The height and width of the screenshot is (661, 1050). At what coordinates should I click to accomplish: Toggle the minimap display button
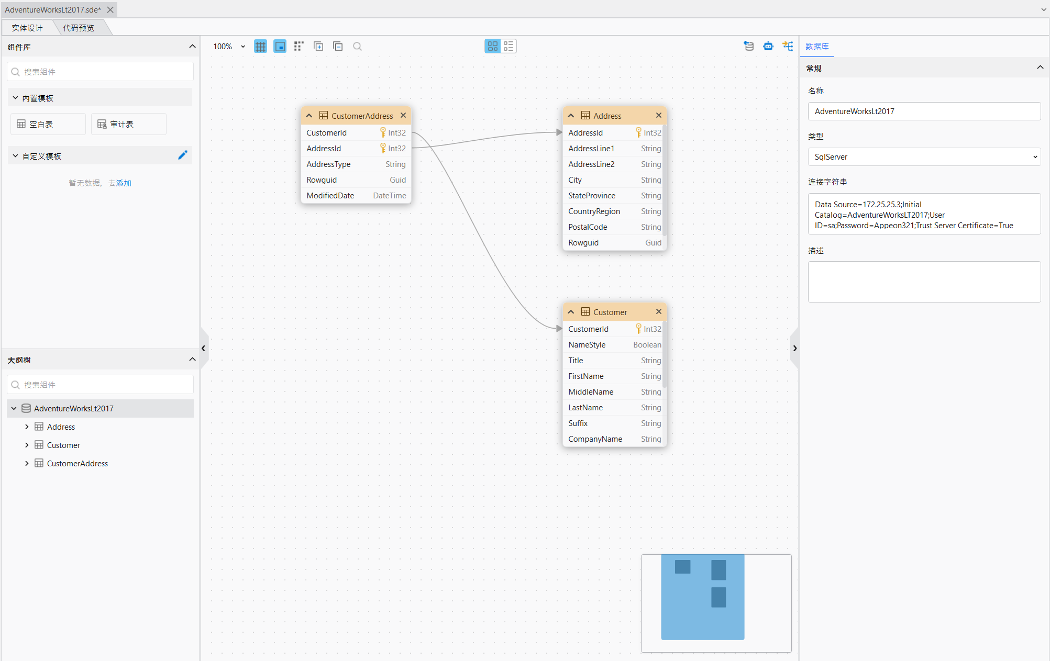[280, 47]
